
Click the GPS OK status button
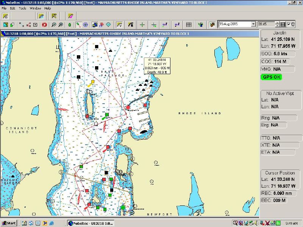coord(272,77)
